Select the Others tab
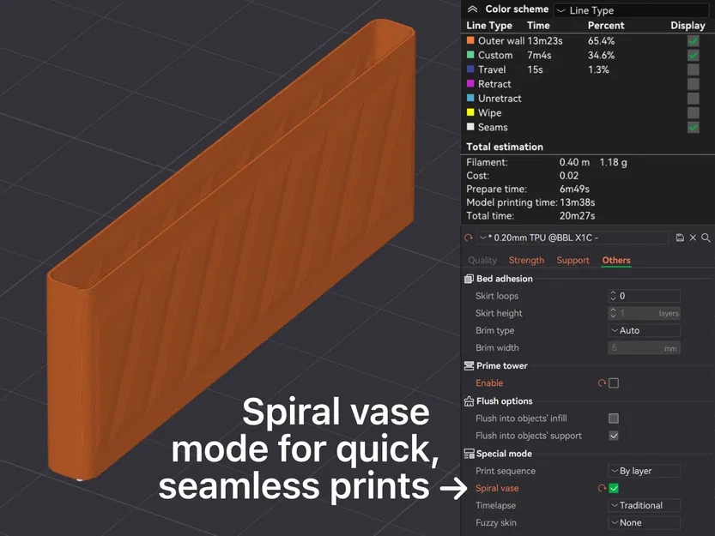 click(x=616, y=260)
